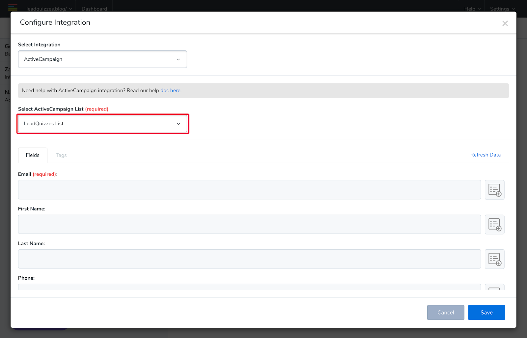Click into the First Name input field
527x338 pixels.
[x=249, y=224]
